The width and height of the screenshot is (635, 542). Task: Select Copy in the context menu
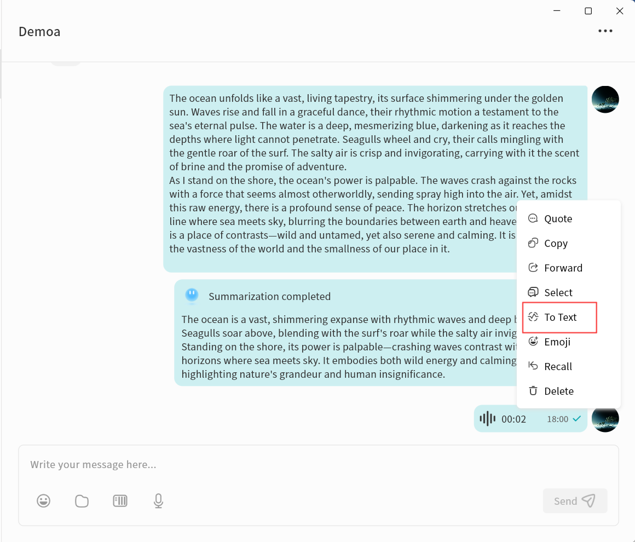(x=556, y=243)
